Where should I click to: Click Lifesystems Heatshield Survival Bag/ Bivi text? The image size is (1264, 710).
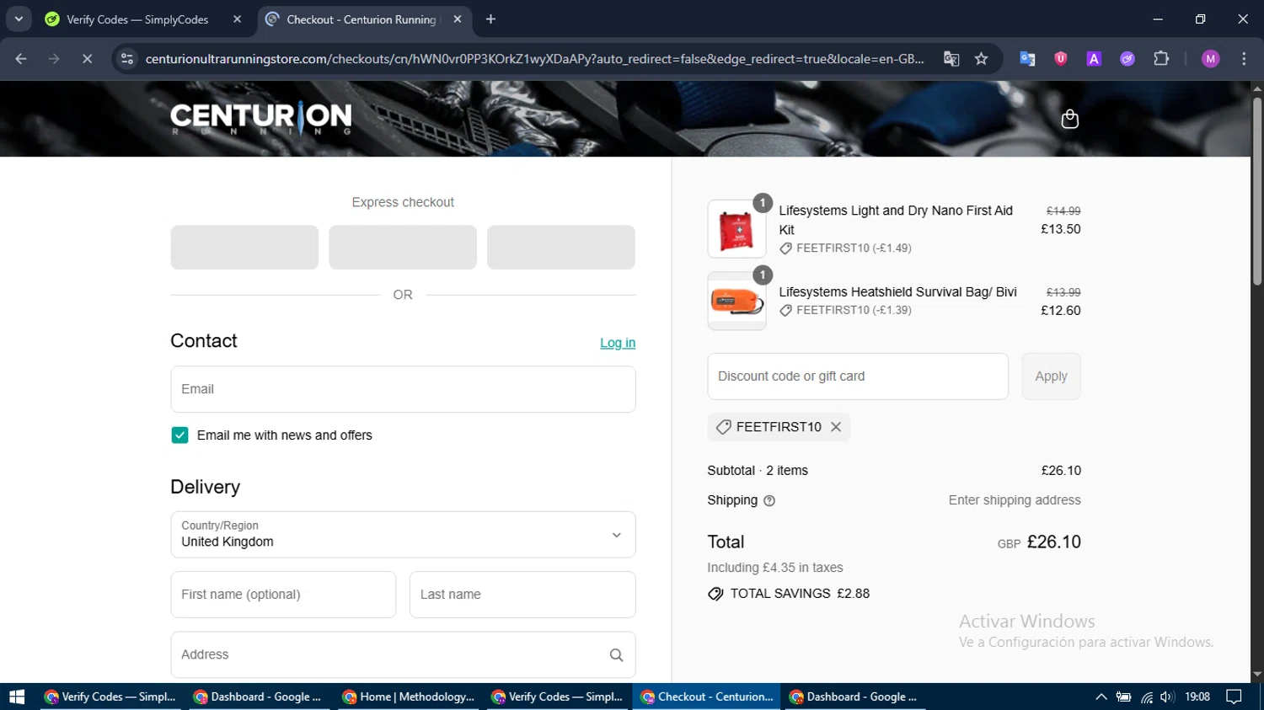897,291
